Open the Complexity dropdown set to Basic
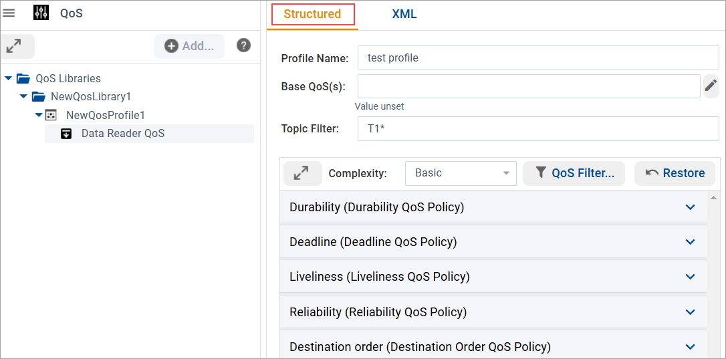Image resolution: width=726 pixels, height=359 pixels. pyautogui.click(x=461, y=173)
